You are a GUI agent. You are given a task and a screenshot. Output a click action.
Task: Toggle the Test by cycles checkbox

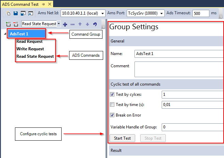[x=112, y=94]
